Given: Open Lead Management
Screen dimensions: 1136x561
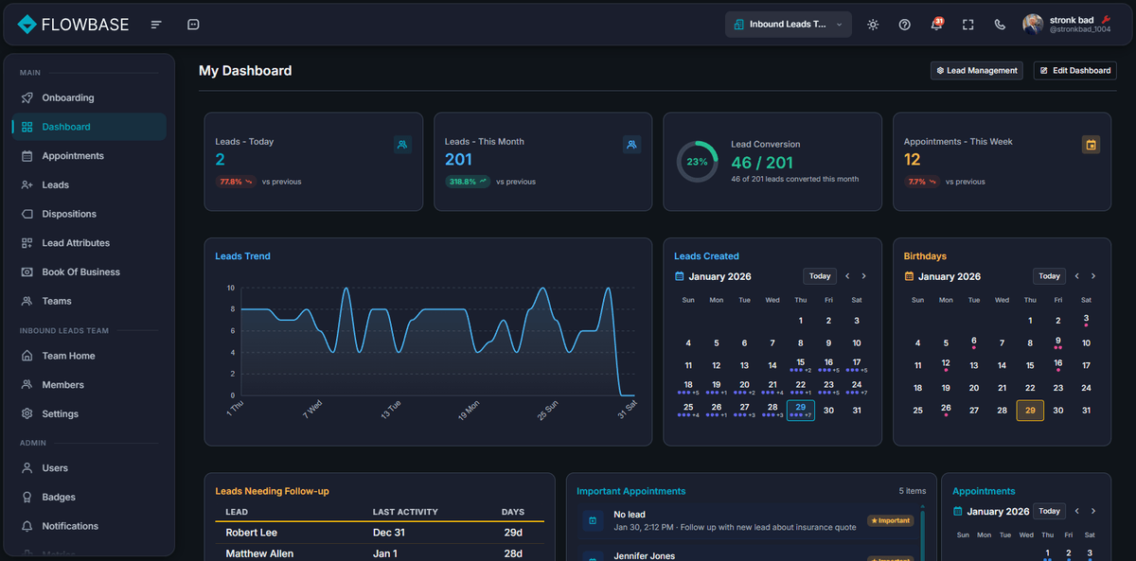Looking at the screenshot, I should tap(976, 70).
